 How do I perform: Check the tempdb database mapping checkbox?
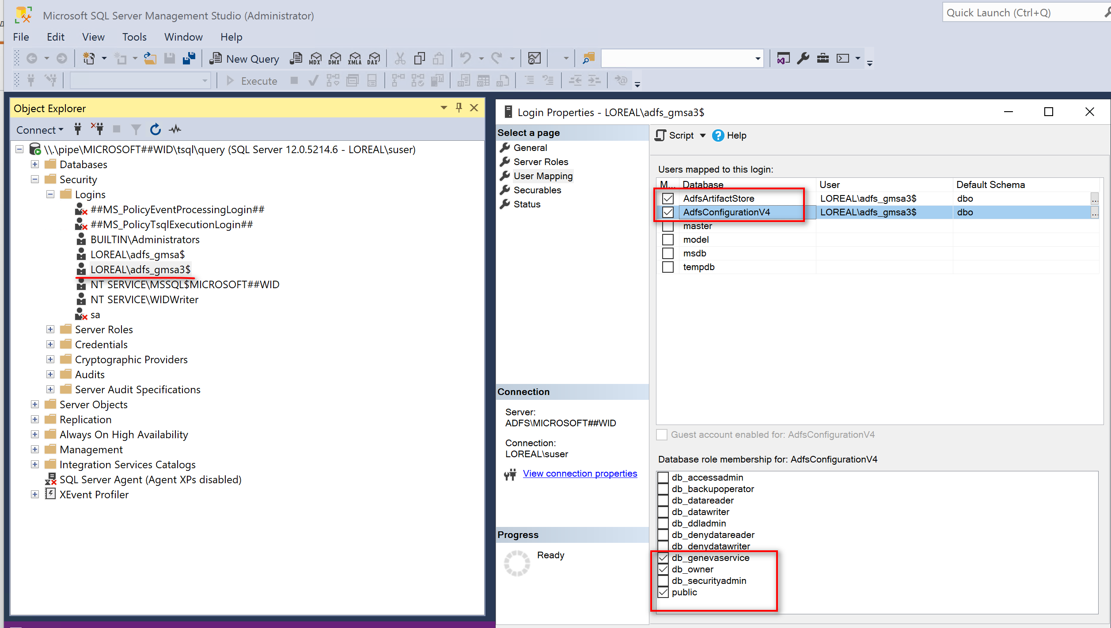[668, 267]
